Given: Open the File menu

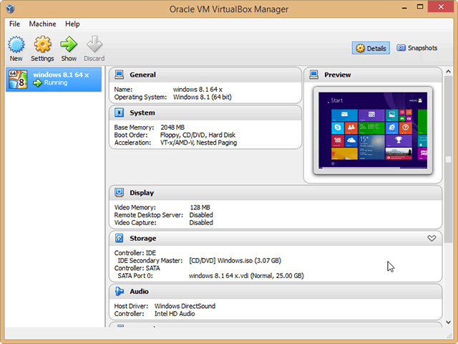Looking at the screenshot, I should [x=14, y=24].
